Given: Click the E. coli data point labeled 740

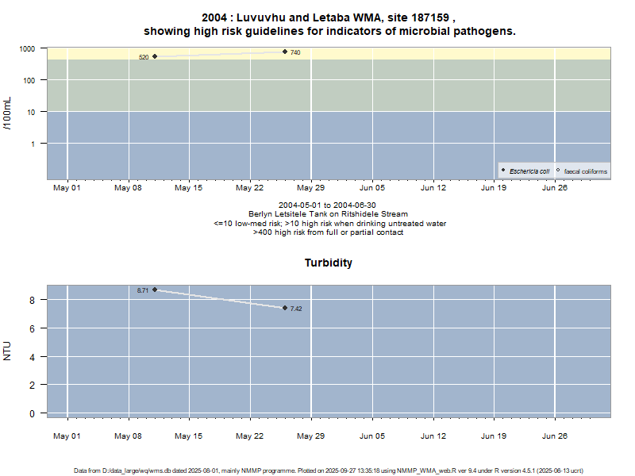Looking at the screenshot, I should pos(285,52).
